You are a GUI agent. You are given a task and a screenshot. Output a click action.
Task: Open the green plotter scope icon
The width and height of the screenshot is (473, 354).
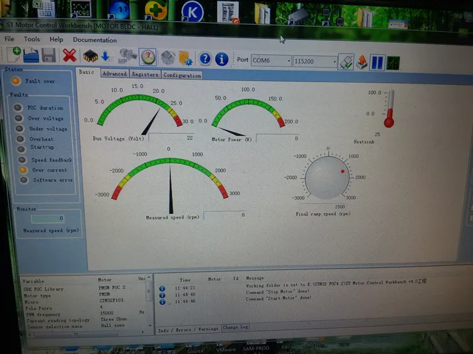(x=393, y=63)
